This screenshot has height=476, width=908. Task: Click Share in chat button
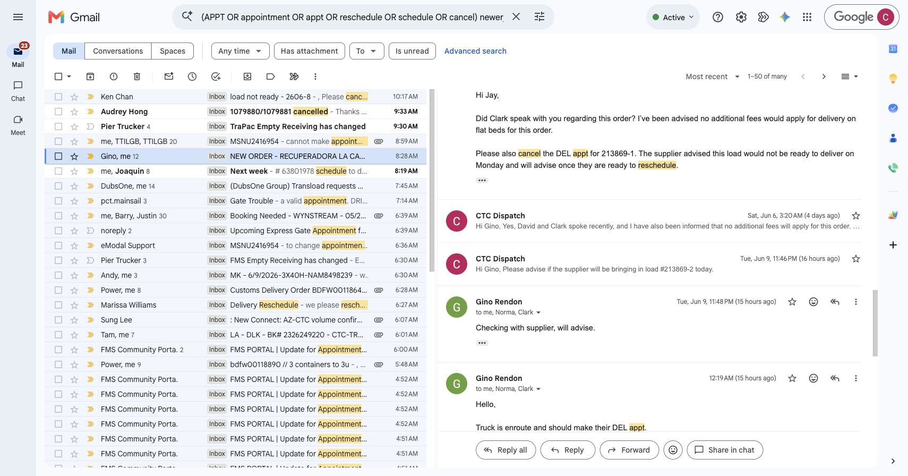(725, 450)
